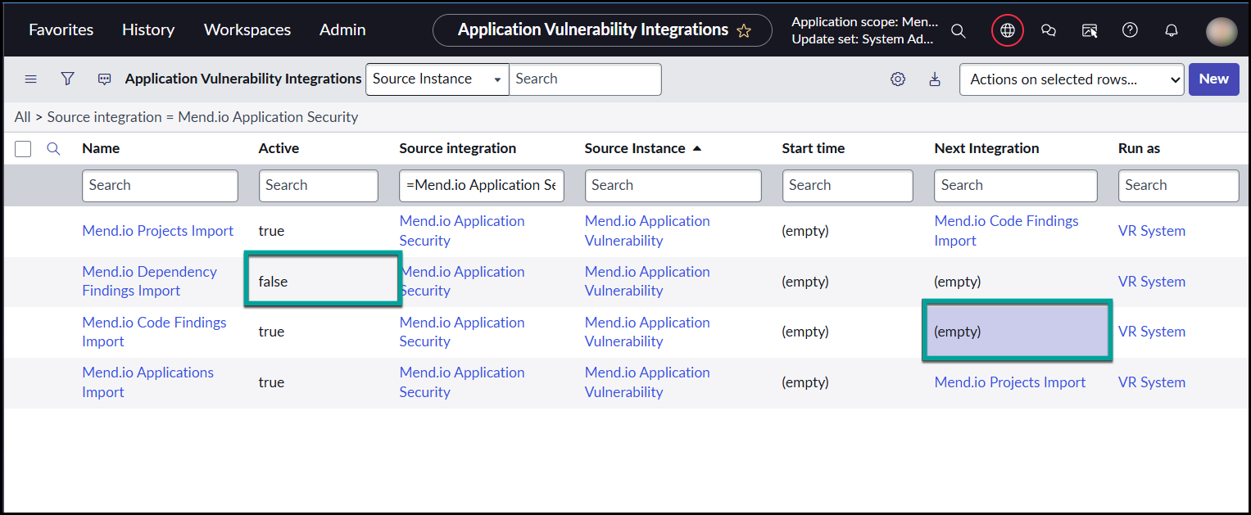Image resolution: width=1251 pixels, height=515 pixels.
Task: Open the Source Instance search field dropdown
Action: tap(437, 79)
